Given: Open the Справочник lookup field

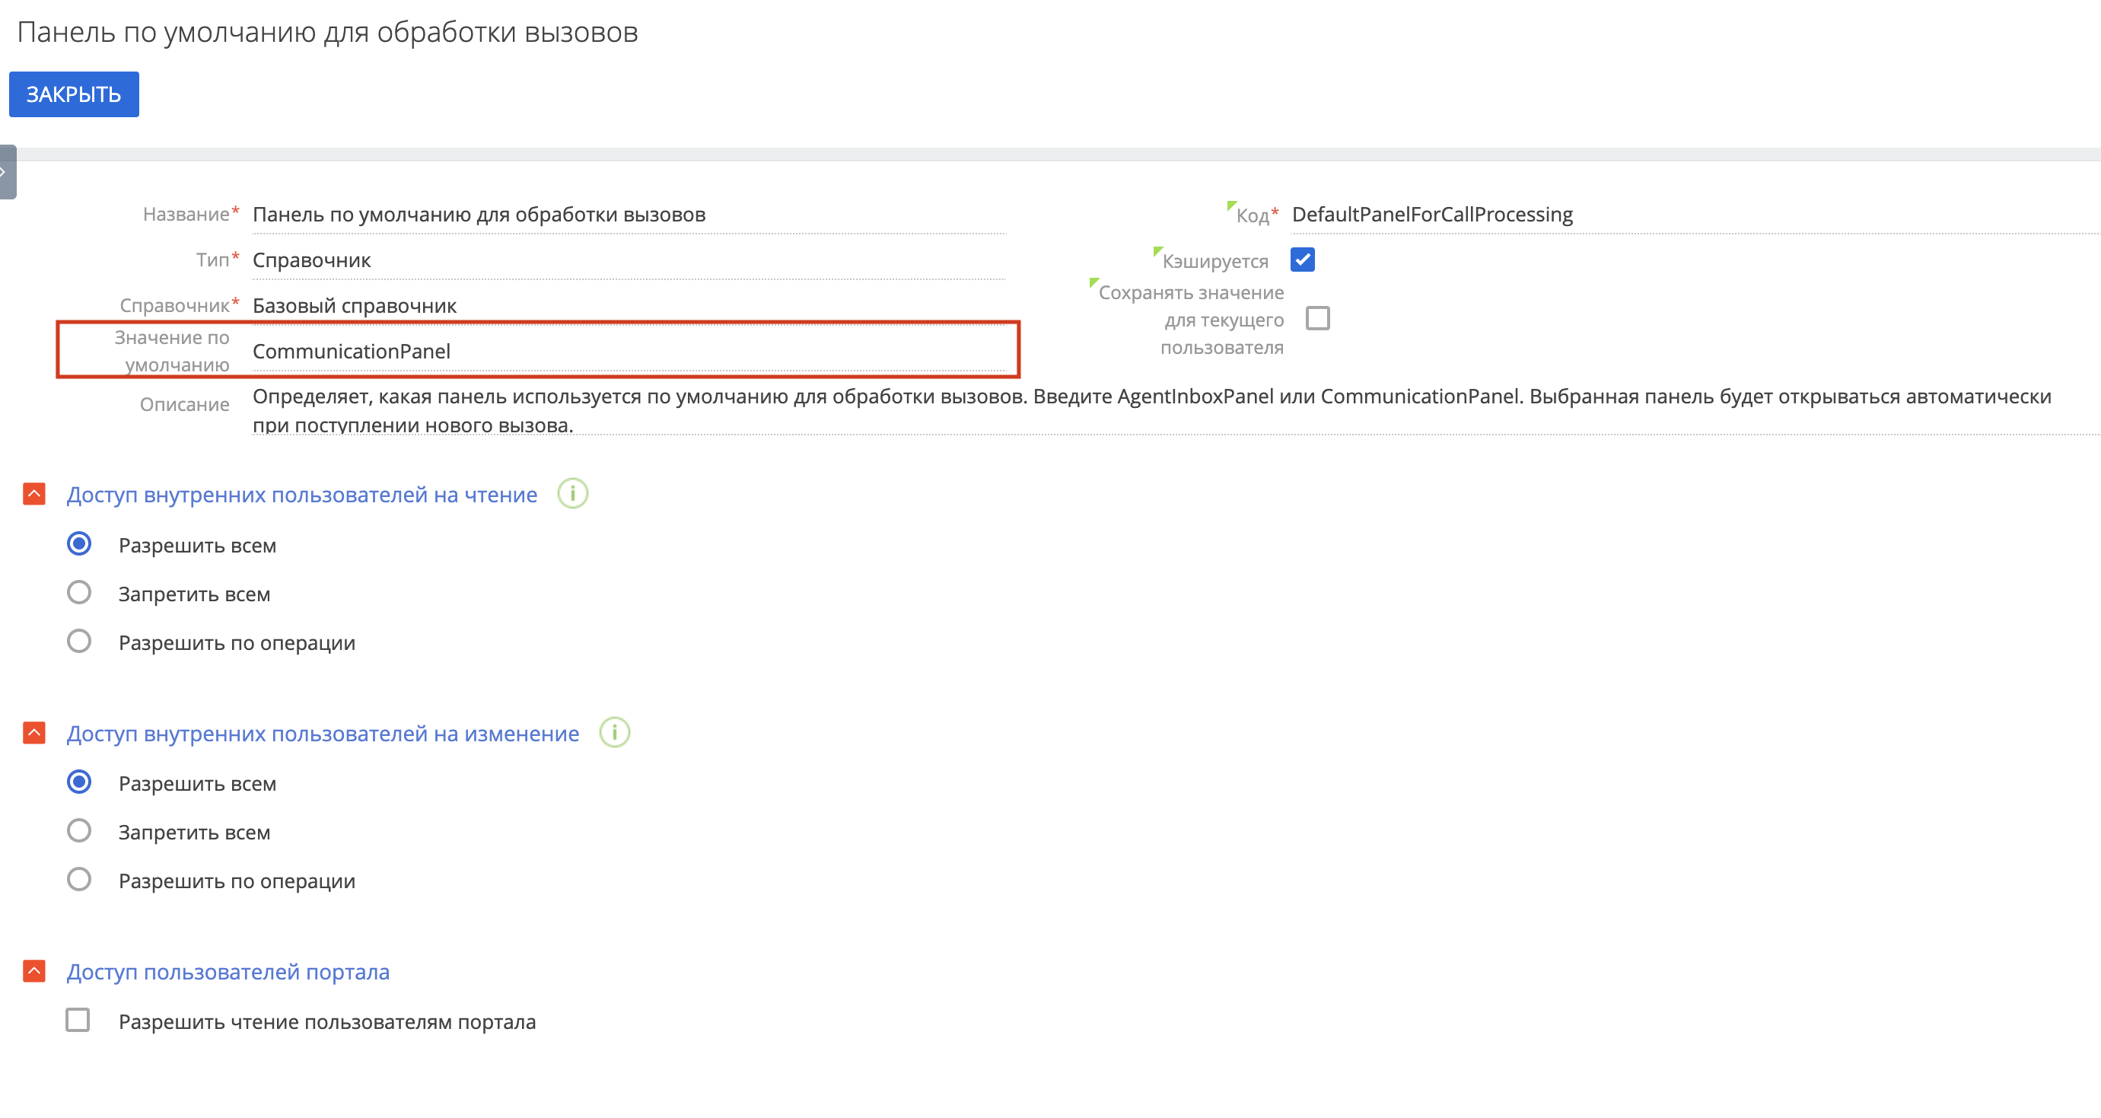Looking at the screenshot, I should point(629,306).
